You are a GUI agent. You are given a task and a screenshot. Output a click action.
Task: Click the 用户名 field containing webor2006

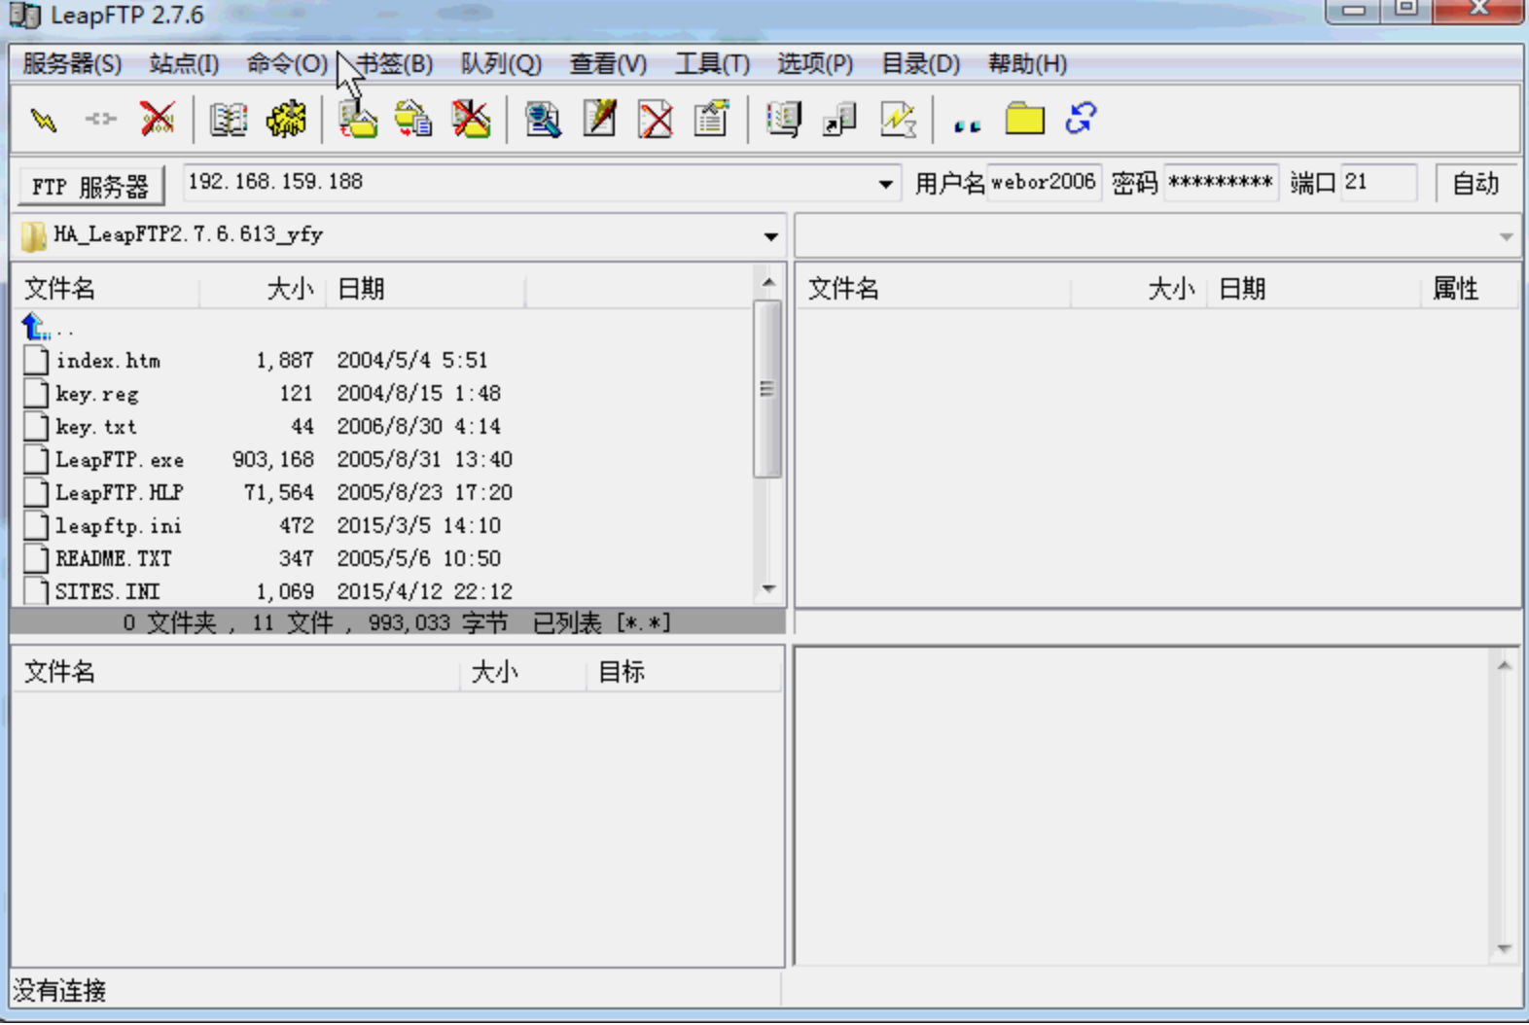click(x=1044, y=182)
